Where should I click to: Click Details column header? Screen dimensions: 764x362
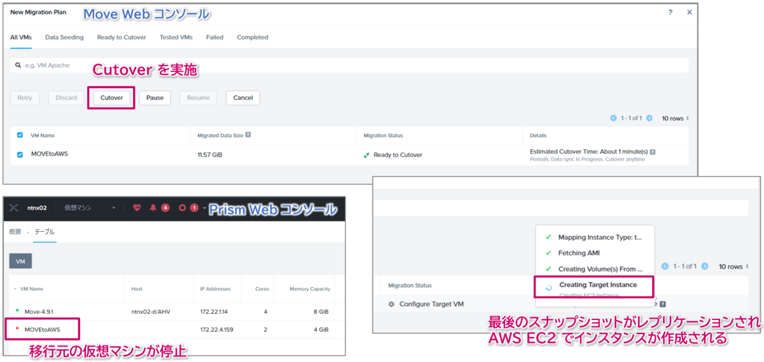click(538, 135)
